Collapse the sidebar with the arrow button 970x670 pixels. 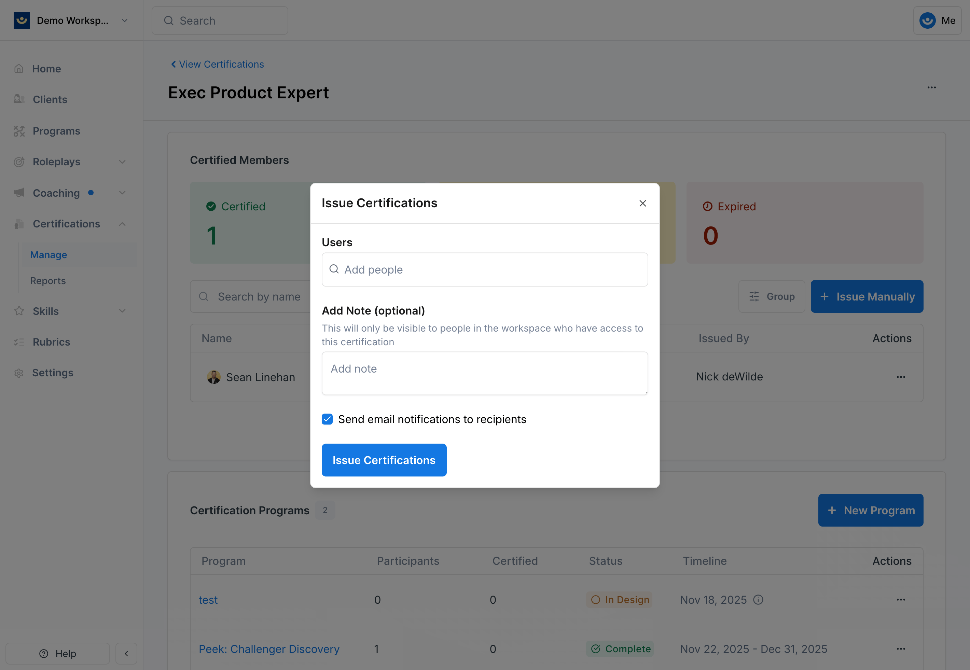coord(126,654)
